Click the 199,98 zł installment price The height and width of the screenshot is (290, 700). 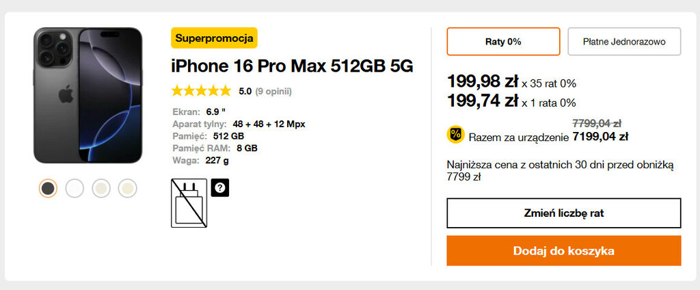point(483,82)
